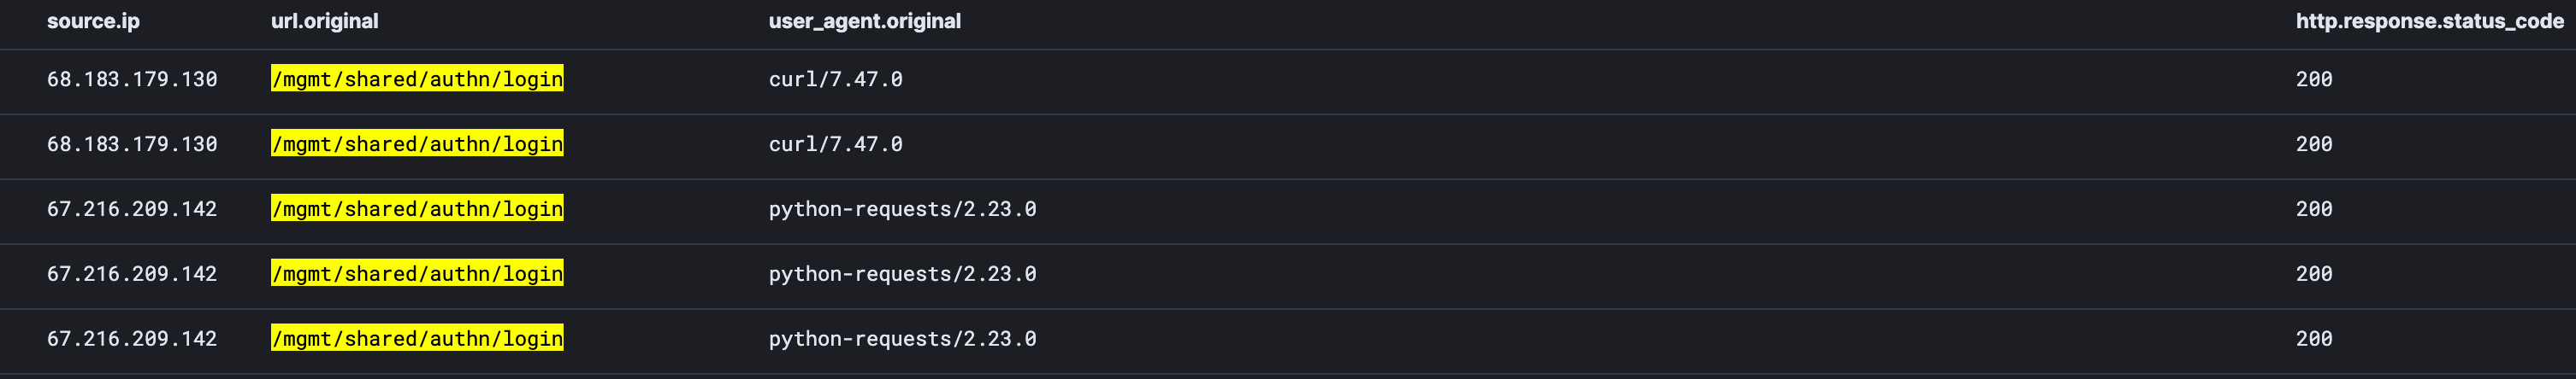
Task: Select 67.216.209.142 in the third row
Action: [132, 209]
